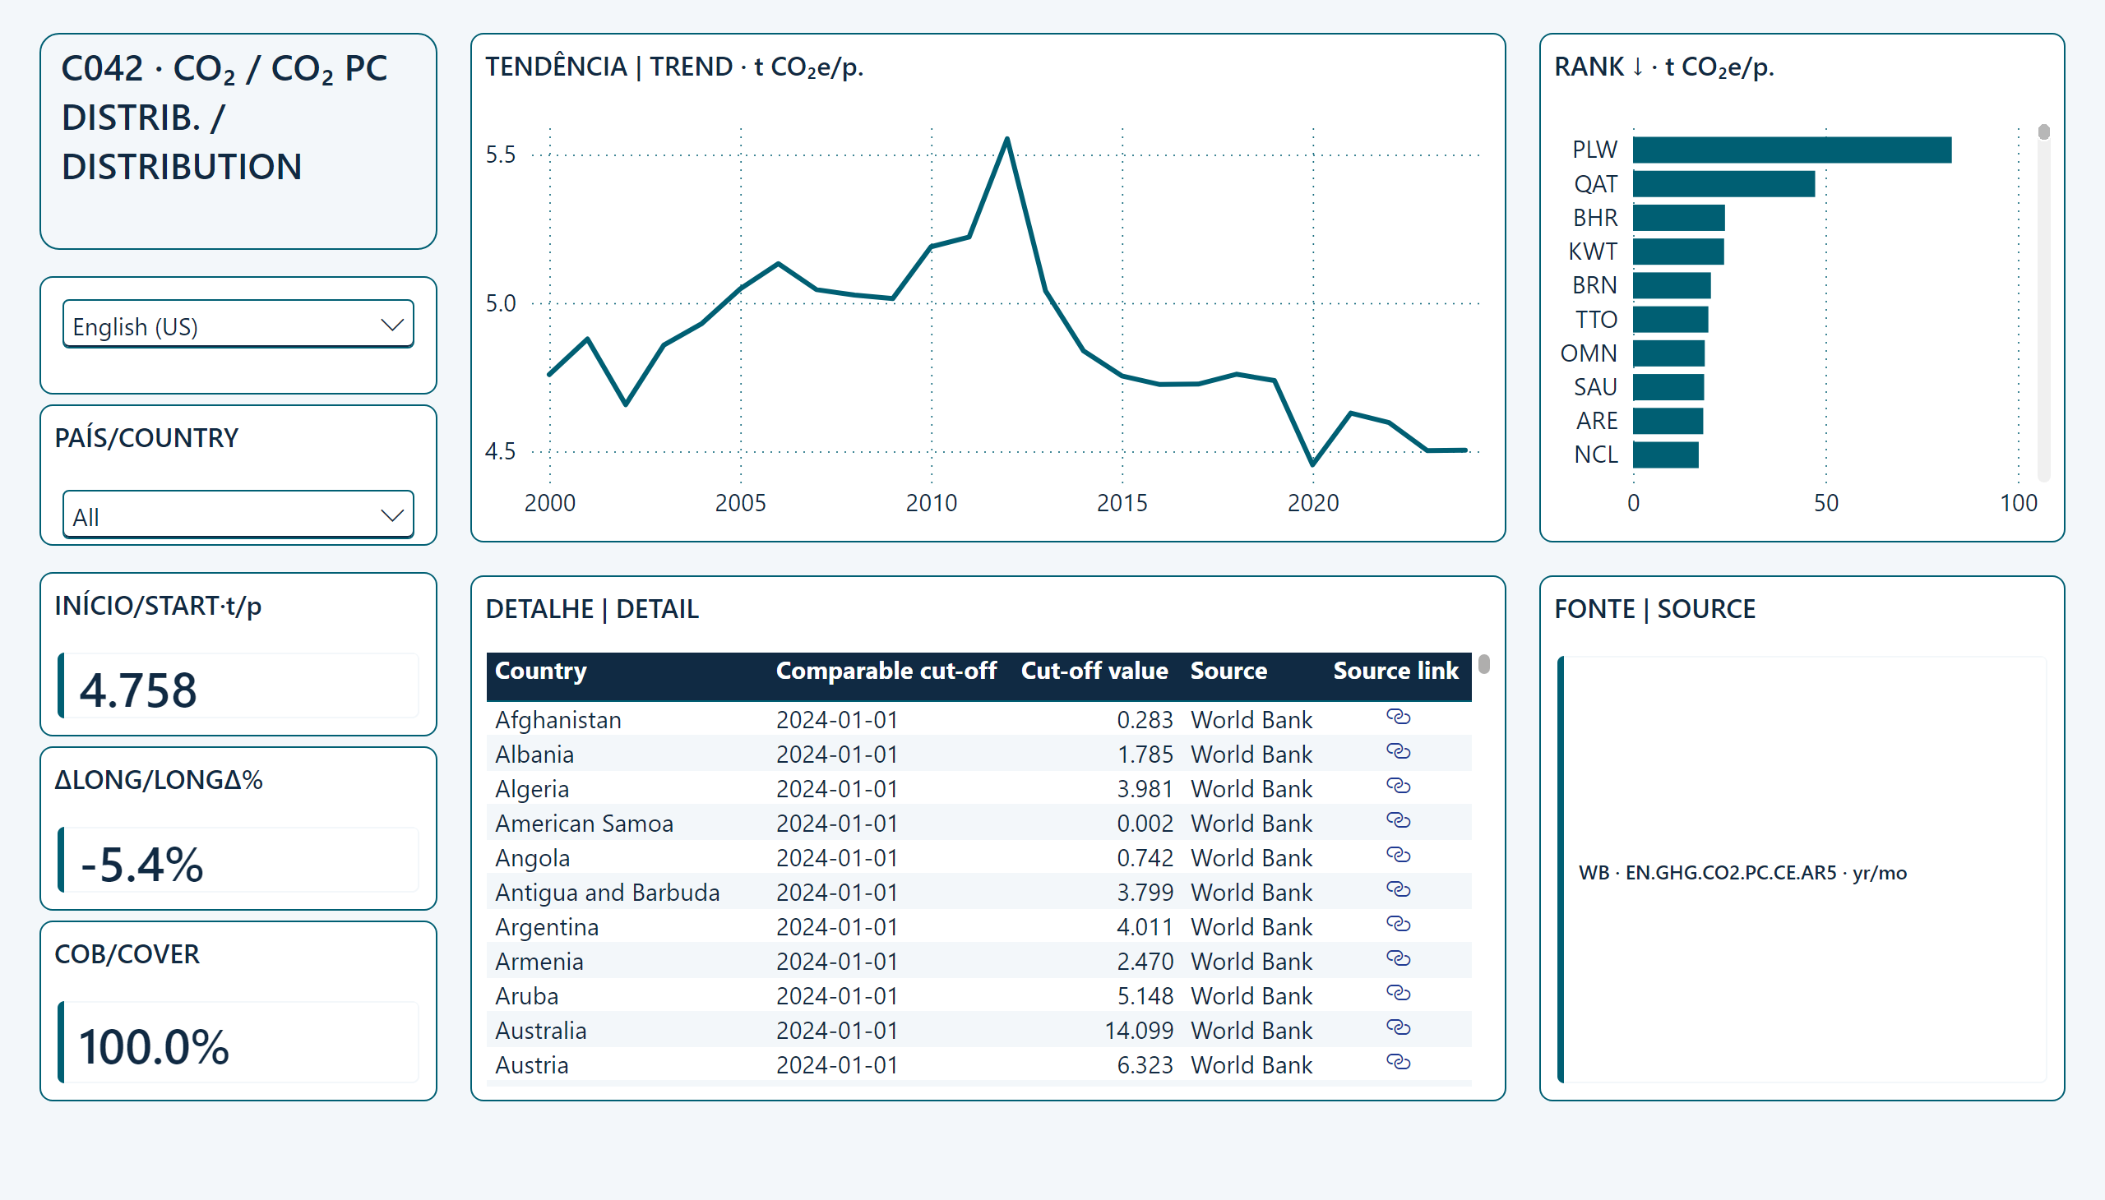Click Australia's cut-off value 14.099

click(1139, 1031)
